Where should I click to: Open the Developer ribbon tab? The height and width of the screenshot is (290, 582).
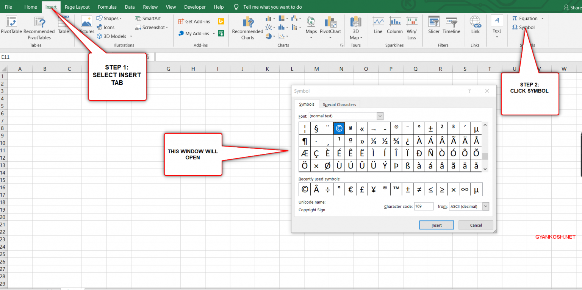point(195,6)
